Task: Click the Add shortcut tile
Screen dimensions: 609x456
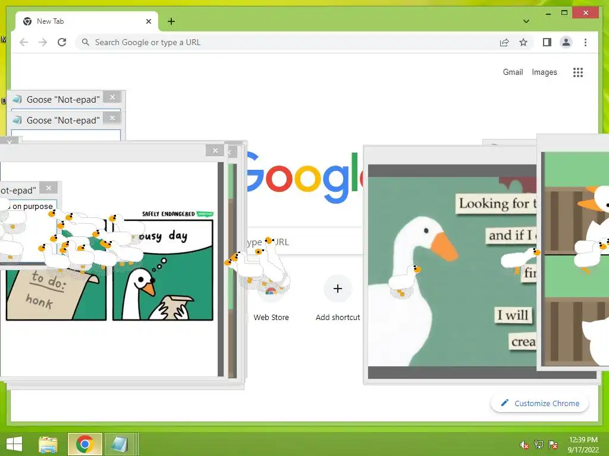Action: click(x=338, y=299)
